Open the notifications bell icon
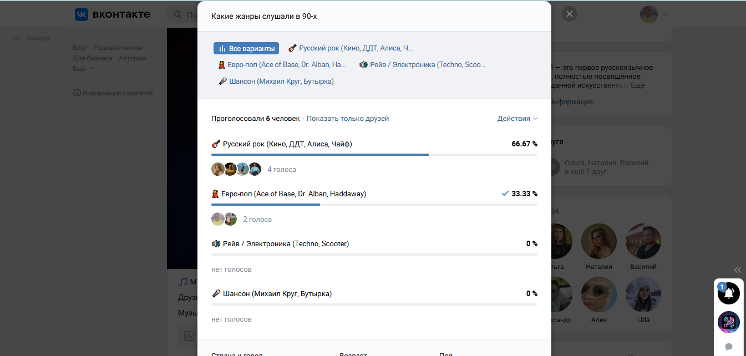The height and width of the screenshot is (356, 746). click(728, 293)
